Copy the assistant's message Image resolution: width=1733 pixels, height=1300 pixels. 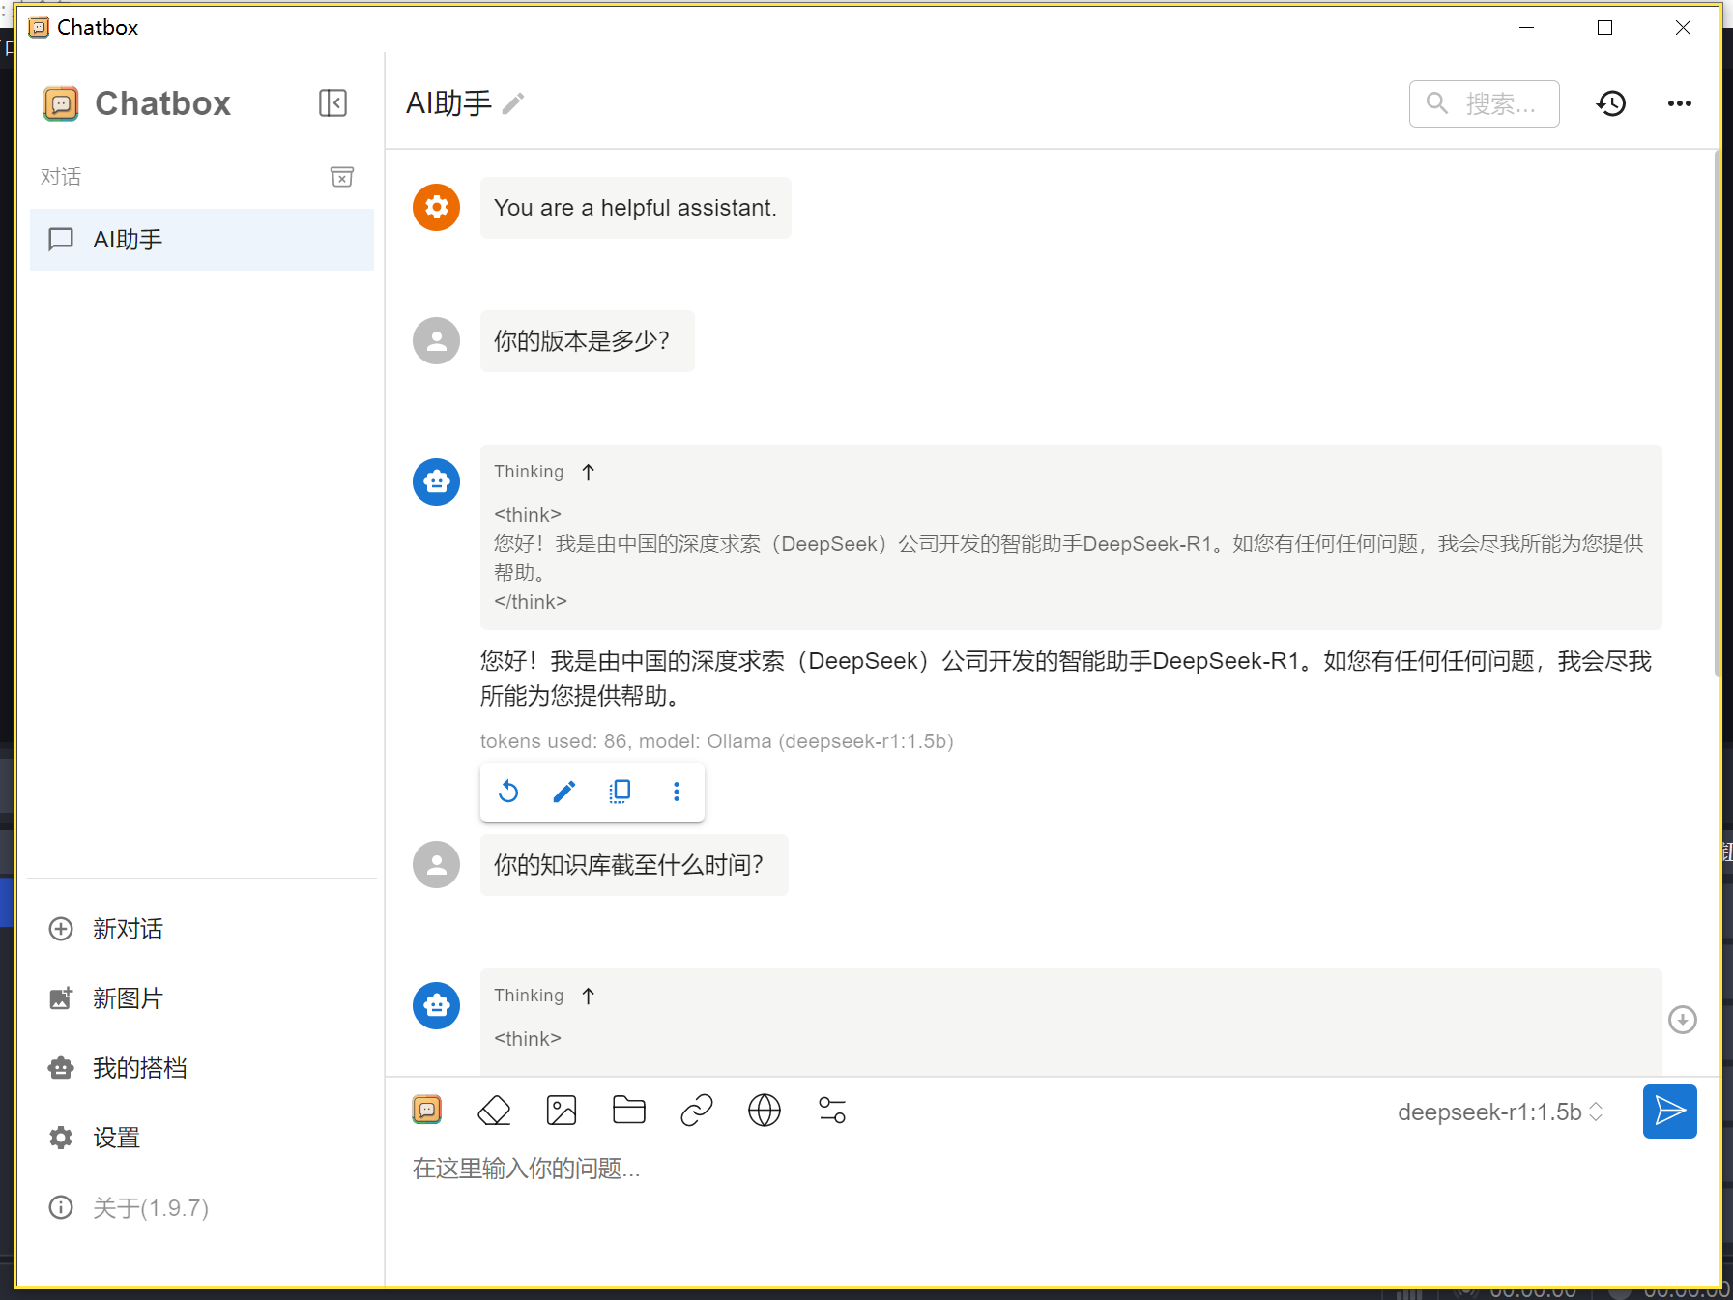620,793
